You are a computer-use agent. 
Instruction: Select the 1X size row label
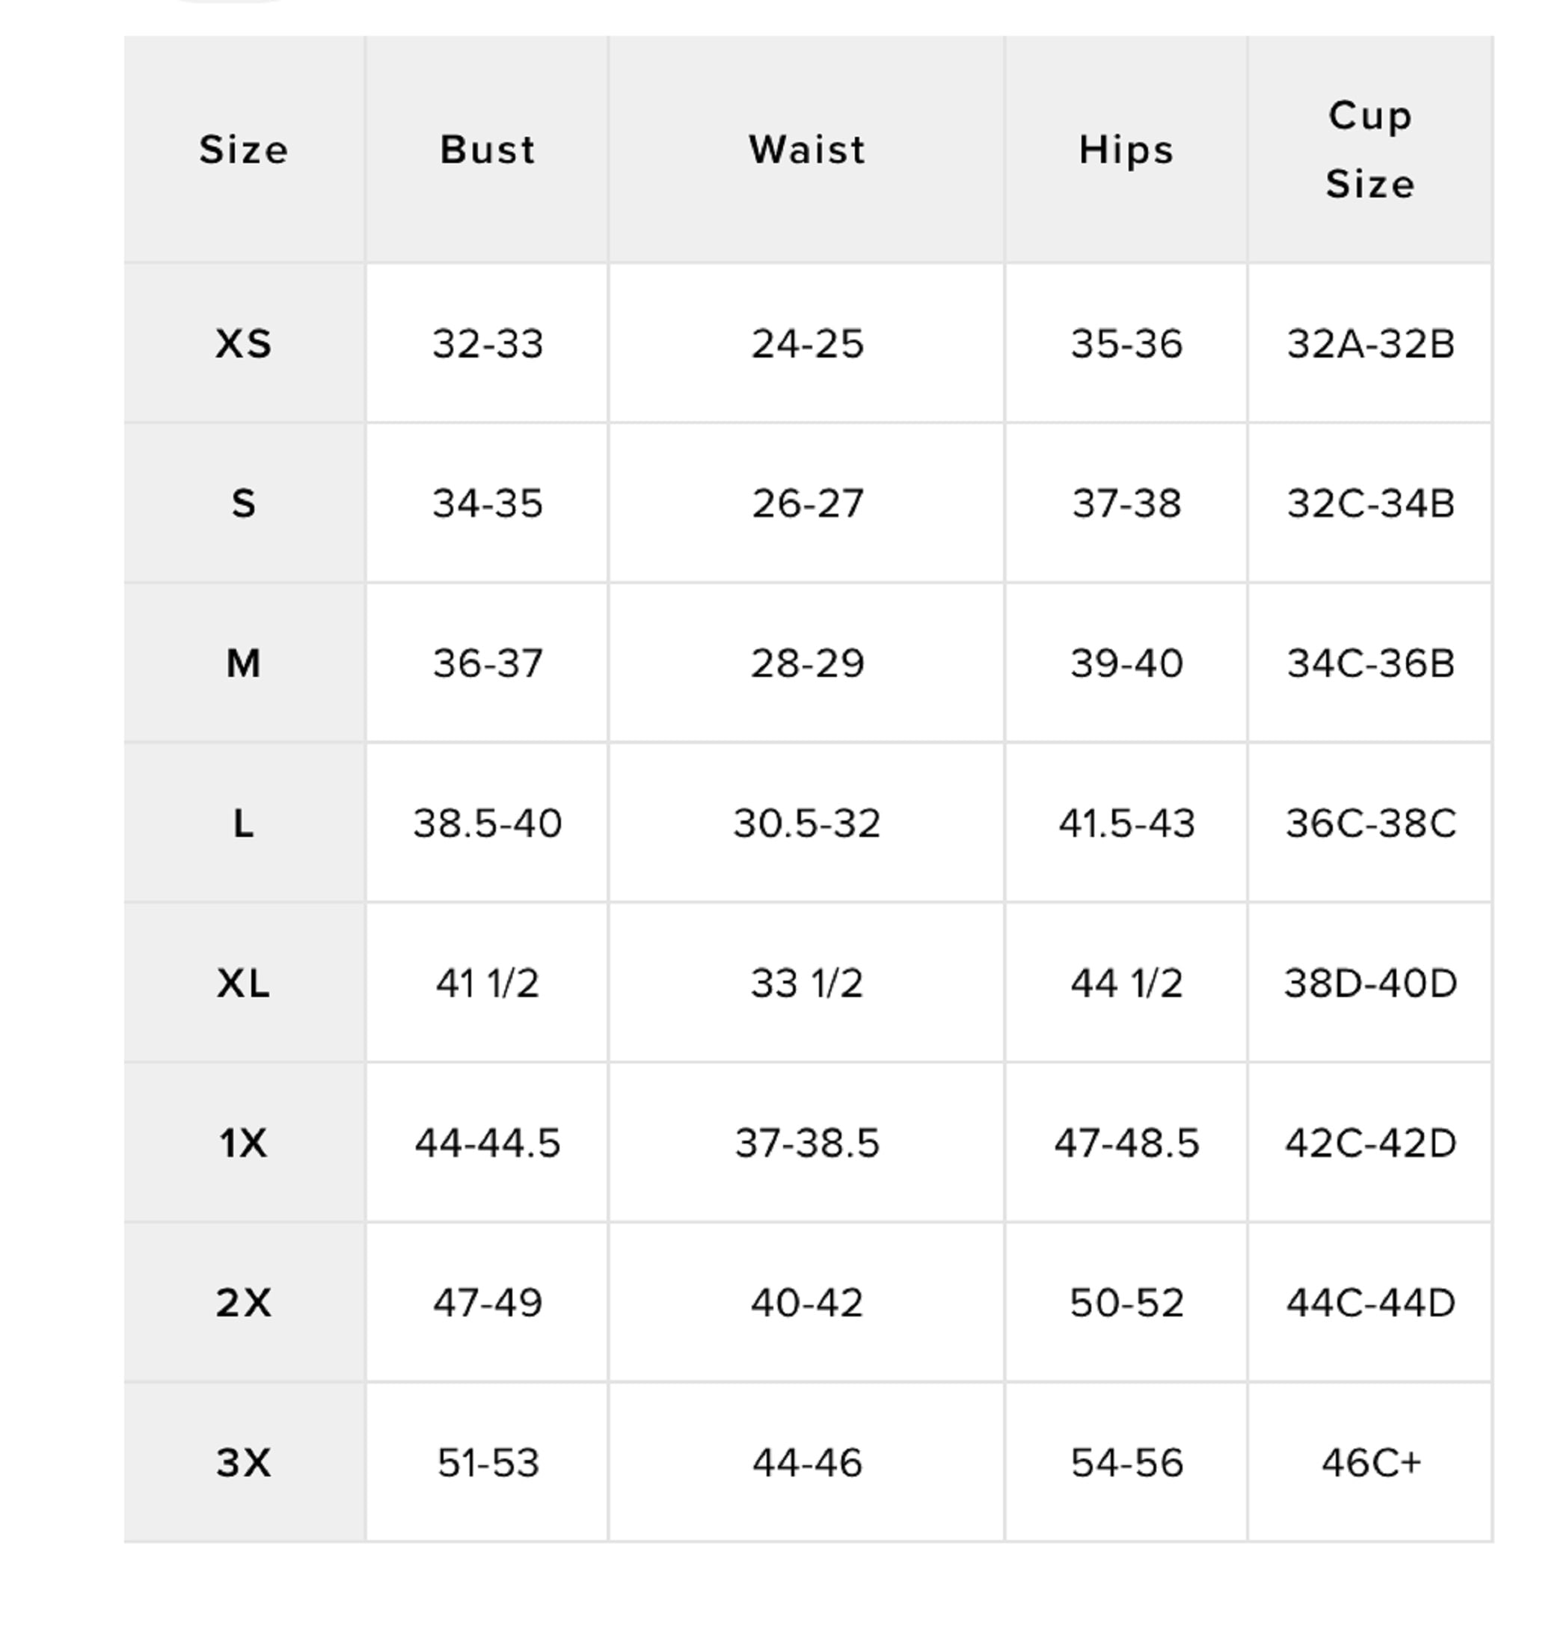click(244, 1143)
